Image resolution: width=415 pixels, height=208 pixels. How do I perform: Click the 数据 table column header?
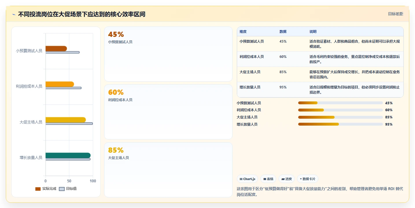[x=283, y=32]
